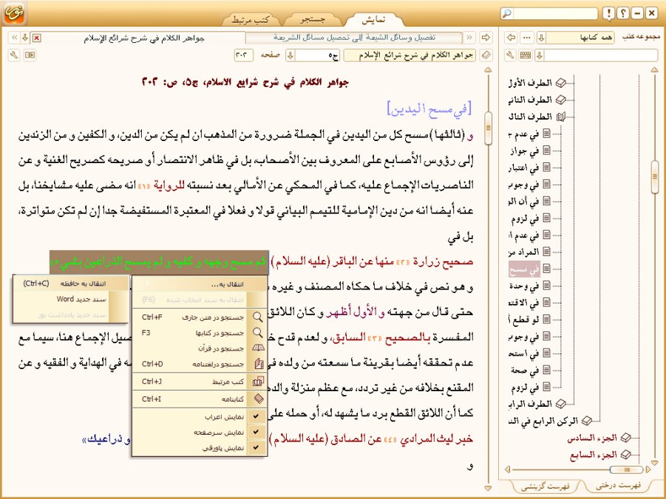Viewport: 666px width, 499px height.
Task: Click the کتابنامه book icon in context menu
Action: (x=258, y=399)
